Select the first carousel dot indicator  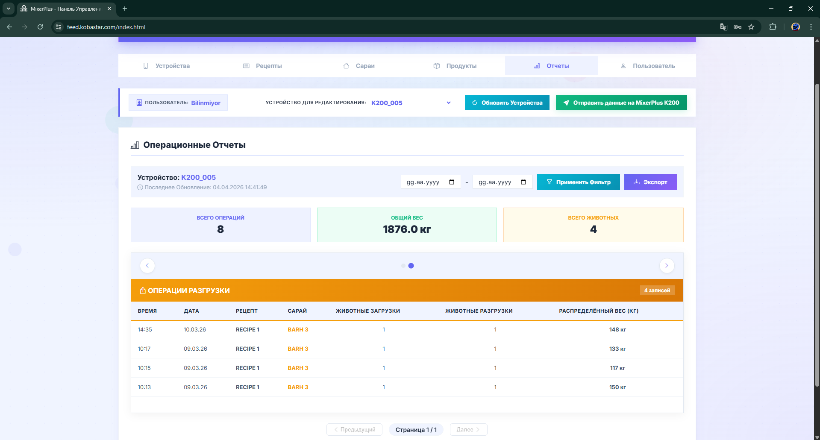pyautogui.click(x=403, y=266)
